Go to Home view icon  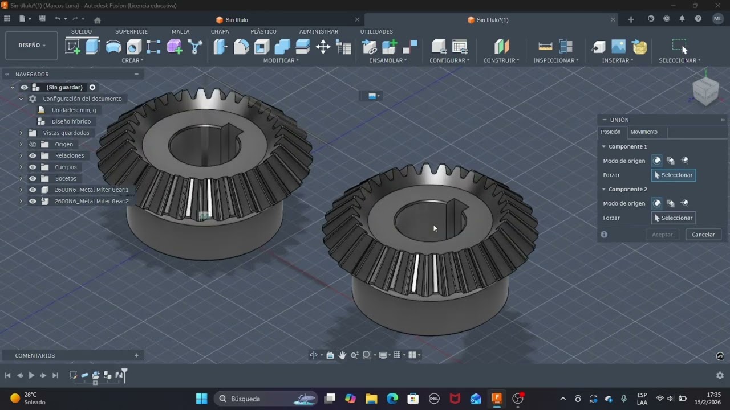click(x=97, y=20)
